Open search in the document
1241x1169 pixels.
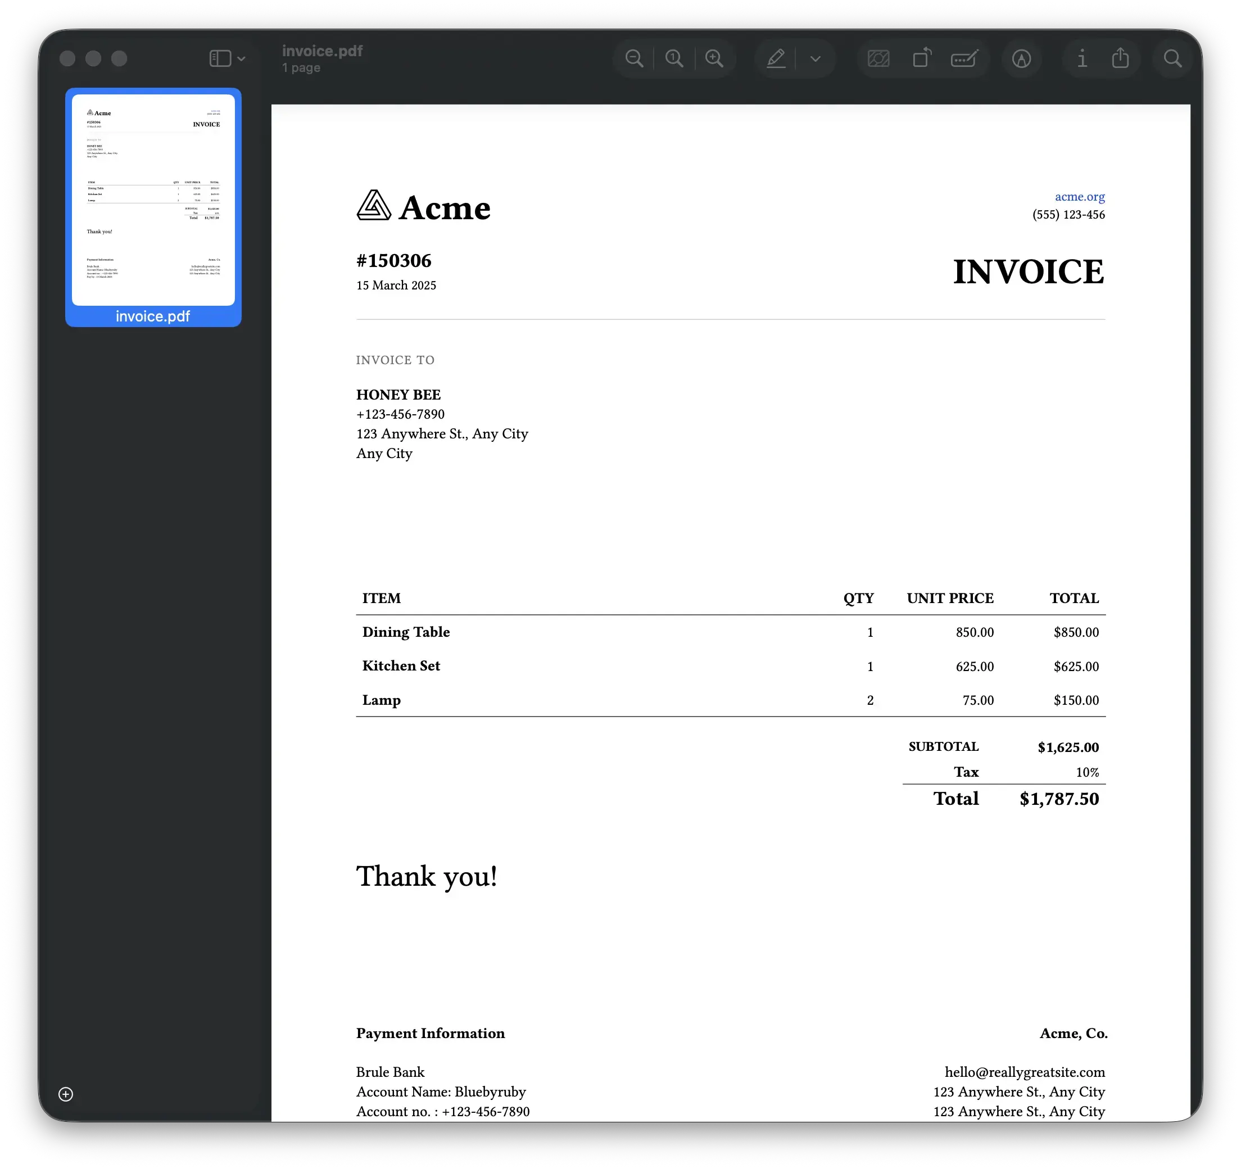pyautogui.click(x=1173, y=58)
